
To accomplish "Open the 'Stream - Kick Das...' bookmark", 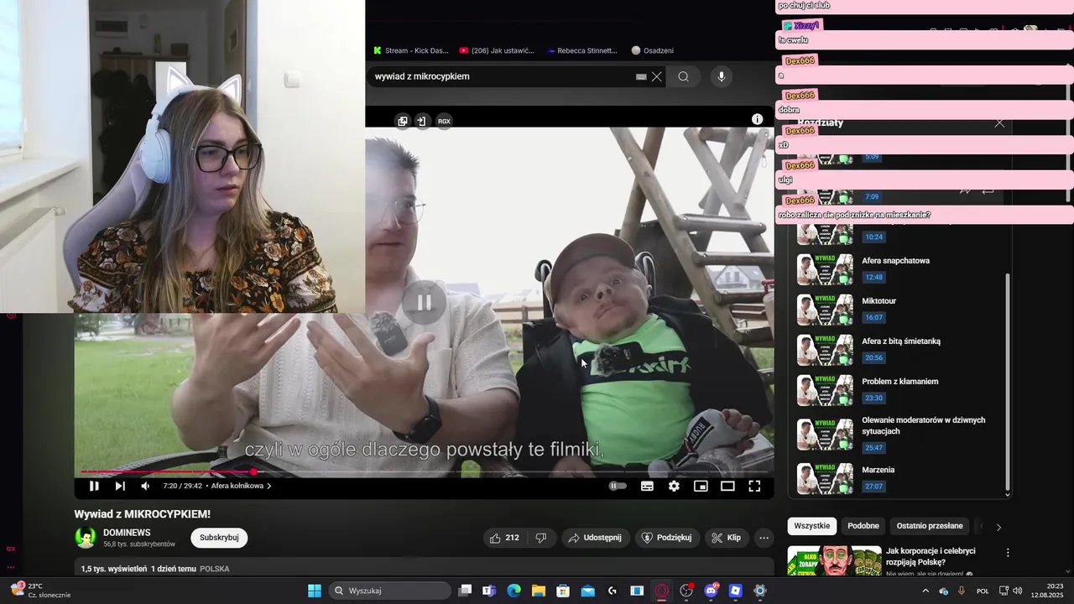I will click(411, 50).
